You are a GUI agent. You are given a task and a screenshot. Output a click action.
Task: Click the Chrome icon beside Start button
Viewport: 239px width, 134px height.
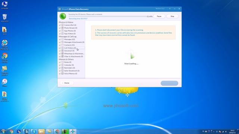coord(11,131)
